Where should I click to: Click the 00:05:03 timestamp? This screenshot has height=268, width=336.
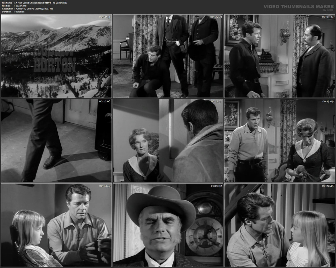pos(216,17)
